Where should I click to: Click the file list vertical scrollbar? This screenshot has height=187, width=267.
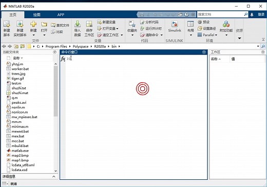coord(55,91)
